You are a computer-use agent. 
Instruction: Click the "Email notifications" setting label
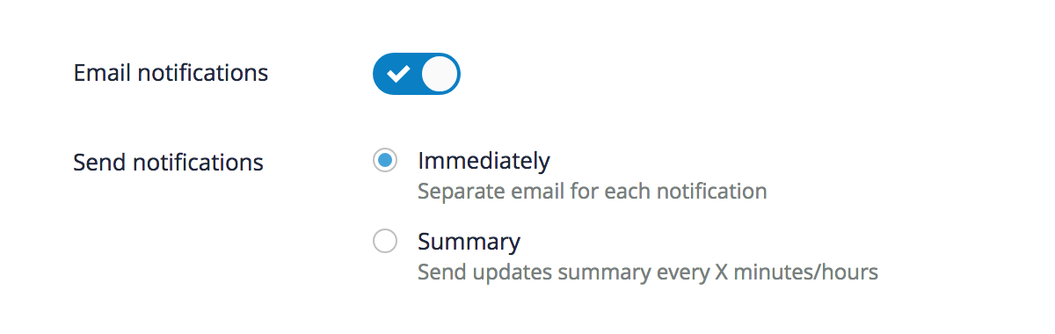pos(171,73)
